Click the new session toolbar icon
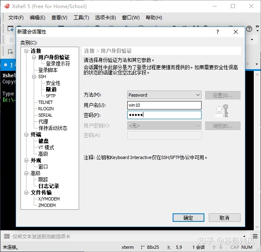Image resolution: width=261 pixels, height=252 pixels. [10, 29]
